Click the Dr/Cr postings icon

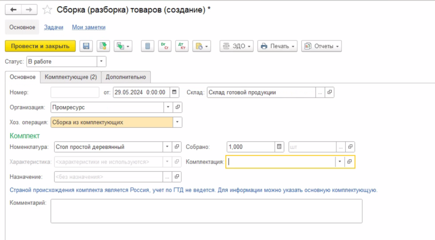164,46
